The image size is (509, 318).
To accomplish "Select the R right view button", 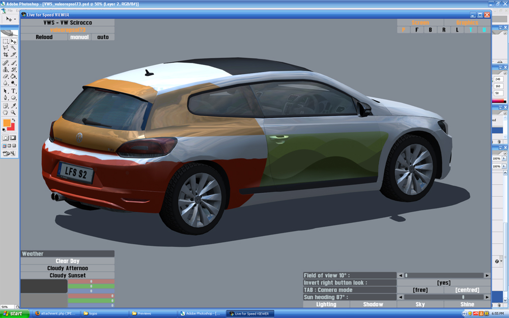I will click(x=444, y=30).
